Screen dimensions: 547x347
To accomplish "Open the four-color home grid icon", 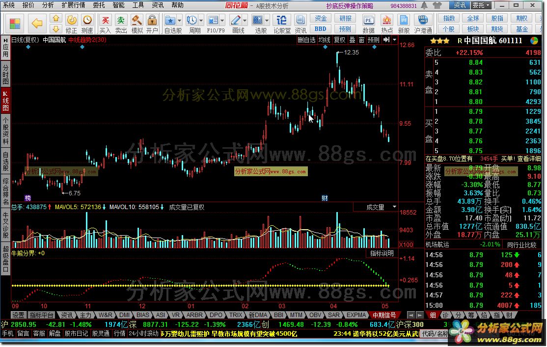I will [15, 24].
